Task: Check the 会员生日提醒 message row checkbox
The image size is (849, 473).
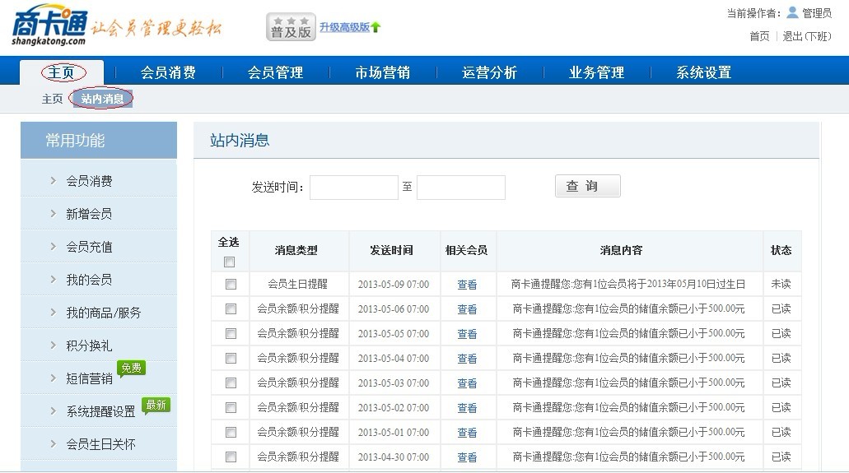Action: tap(231, 284)
